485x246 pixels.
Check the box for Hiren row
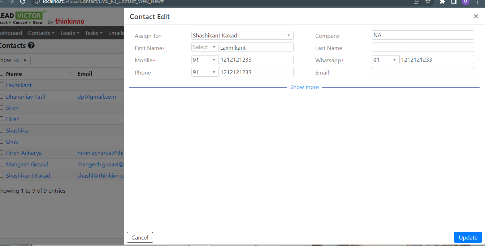(x=1, y=119)
